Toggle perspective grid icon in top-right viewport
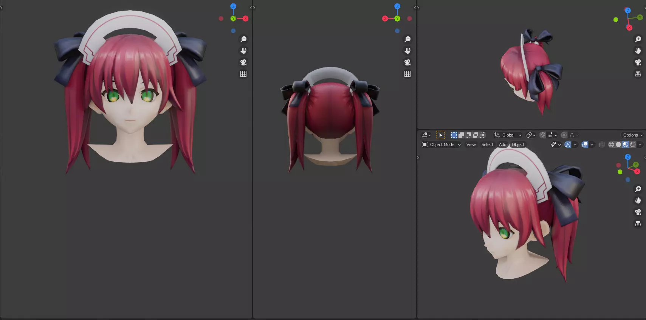The width and height of the screenshot is (646, 320). point(638,74)
